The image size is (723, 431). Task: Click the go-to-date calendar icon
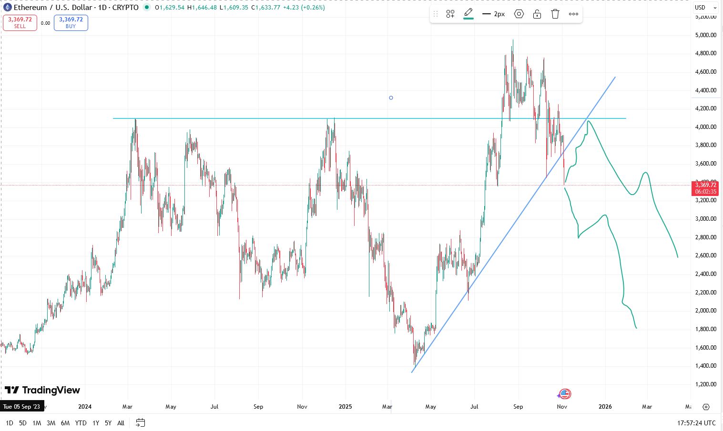tap(140, 422)
